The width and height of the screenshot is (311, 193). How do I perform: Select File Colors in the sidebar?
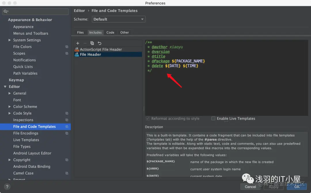click(x=22, y=47)
